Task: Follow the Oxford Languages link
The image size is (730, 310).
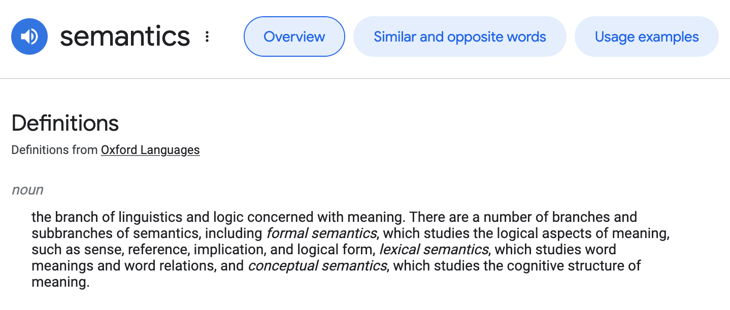Action: pyautogui.click(x=150, y=150)
